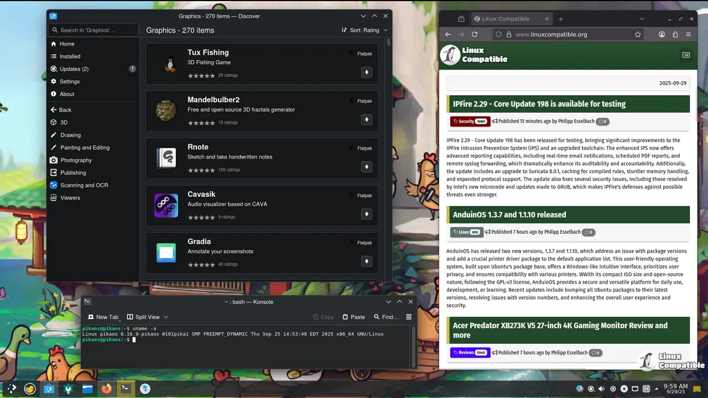
Task: Show hidden system tray icons arrow
Action: tap(657, 389)
